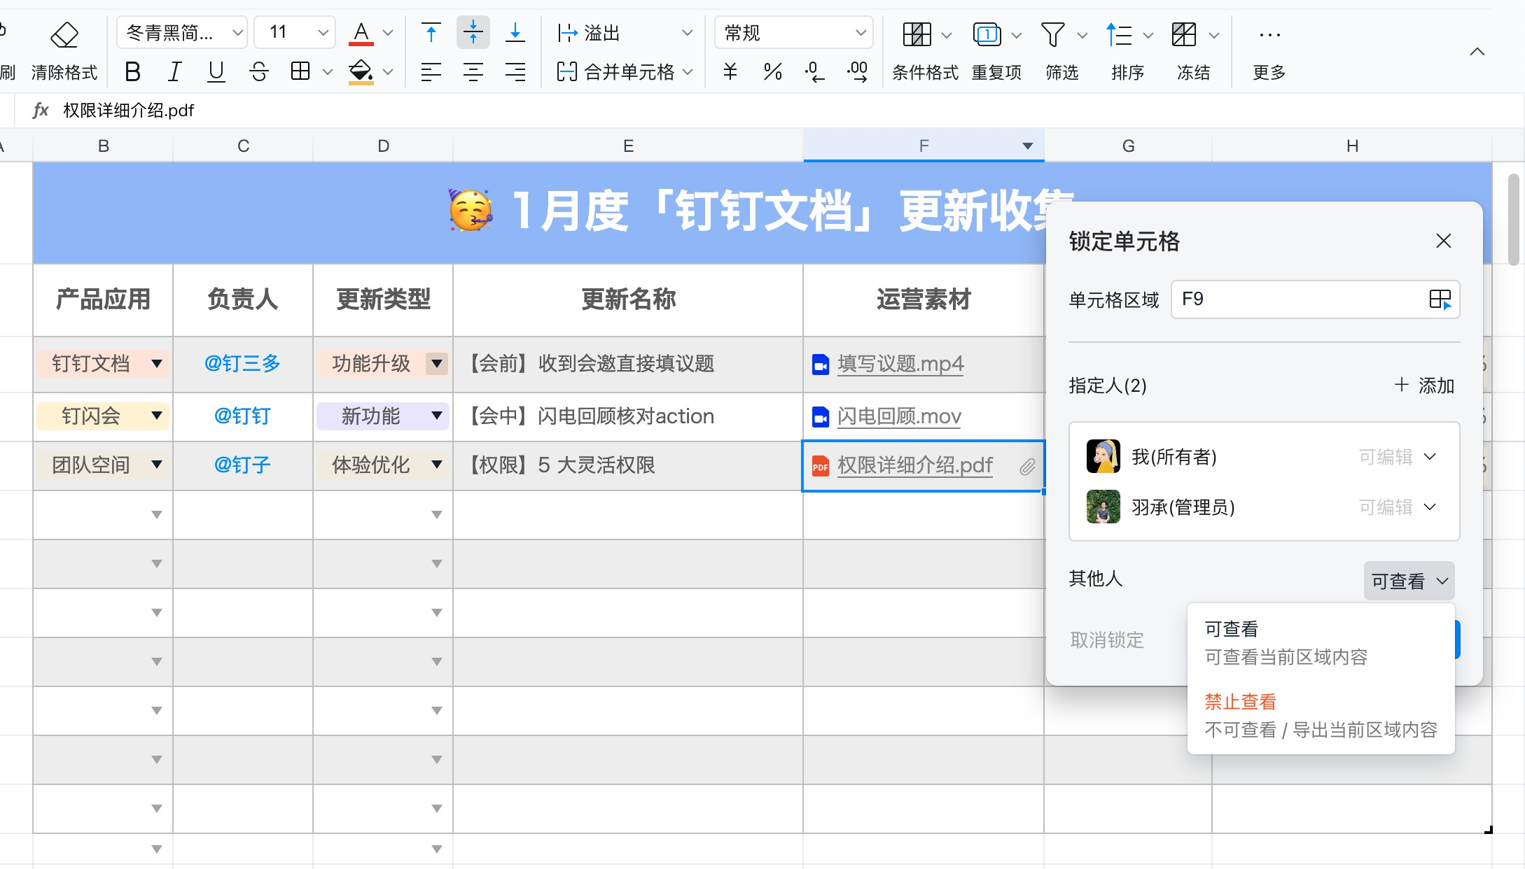
Task: Apply currency format with the ¥ icon
Action: 730,71
